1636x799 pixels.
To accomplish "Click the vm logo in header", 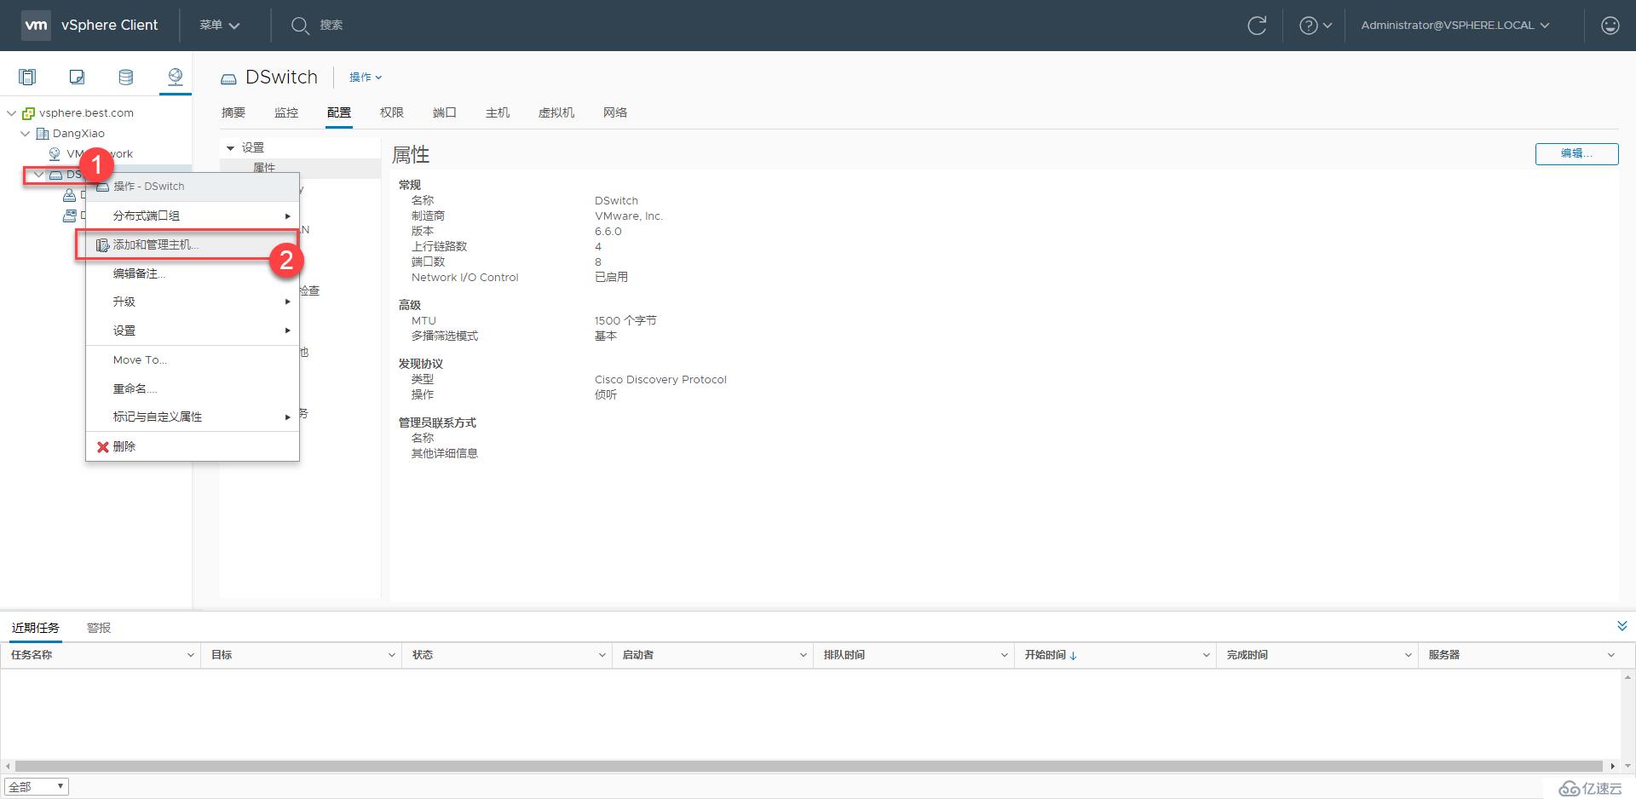I will pos(36,25).
